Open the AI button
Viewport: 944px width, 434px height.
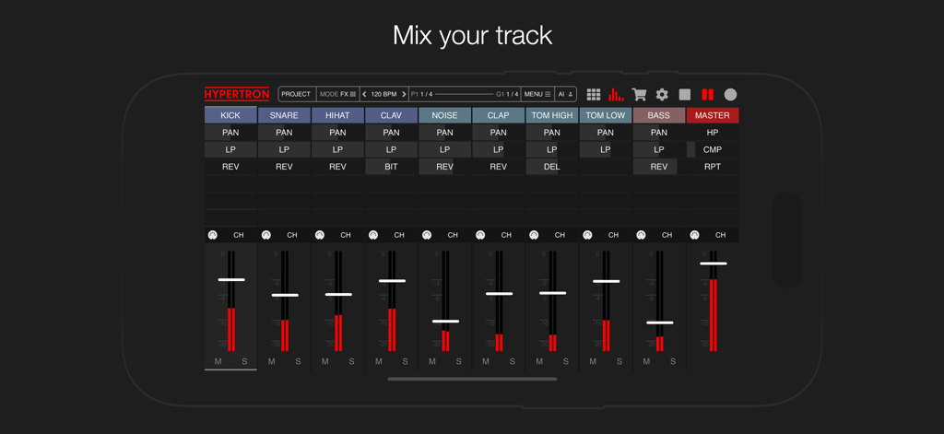point(565,95)
